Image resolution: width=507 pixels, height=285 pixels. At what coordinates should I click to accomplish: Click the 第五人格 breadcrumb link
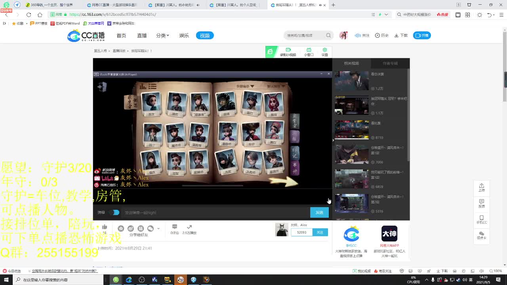[x=100, y=51]
